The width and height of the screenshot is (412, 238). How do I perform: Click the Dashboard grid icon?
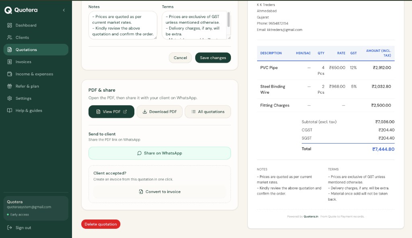[x=10, y=25]
